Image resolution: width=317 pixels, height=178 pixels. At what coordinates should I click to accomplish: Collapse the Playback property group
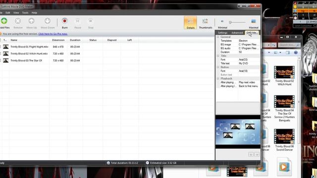pyautogui.click(x=218, y=79)
